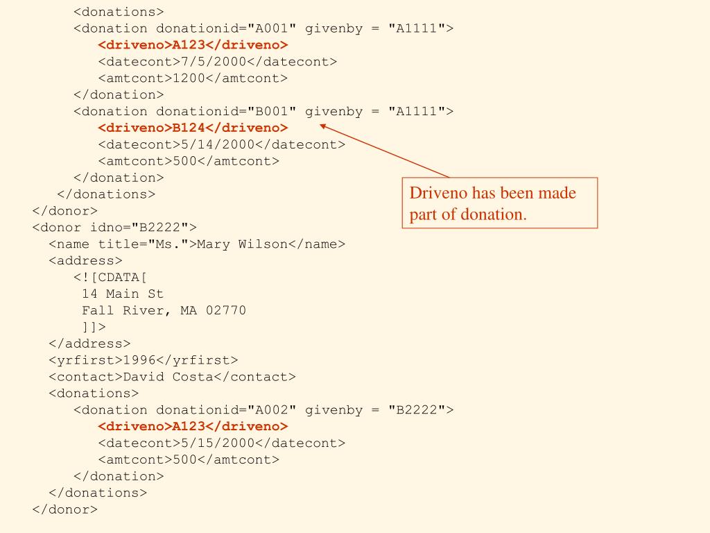Click the amtcont value 1200 line

tap(193, 78)
